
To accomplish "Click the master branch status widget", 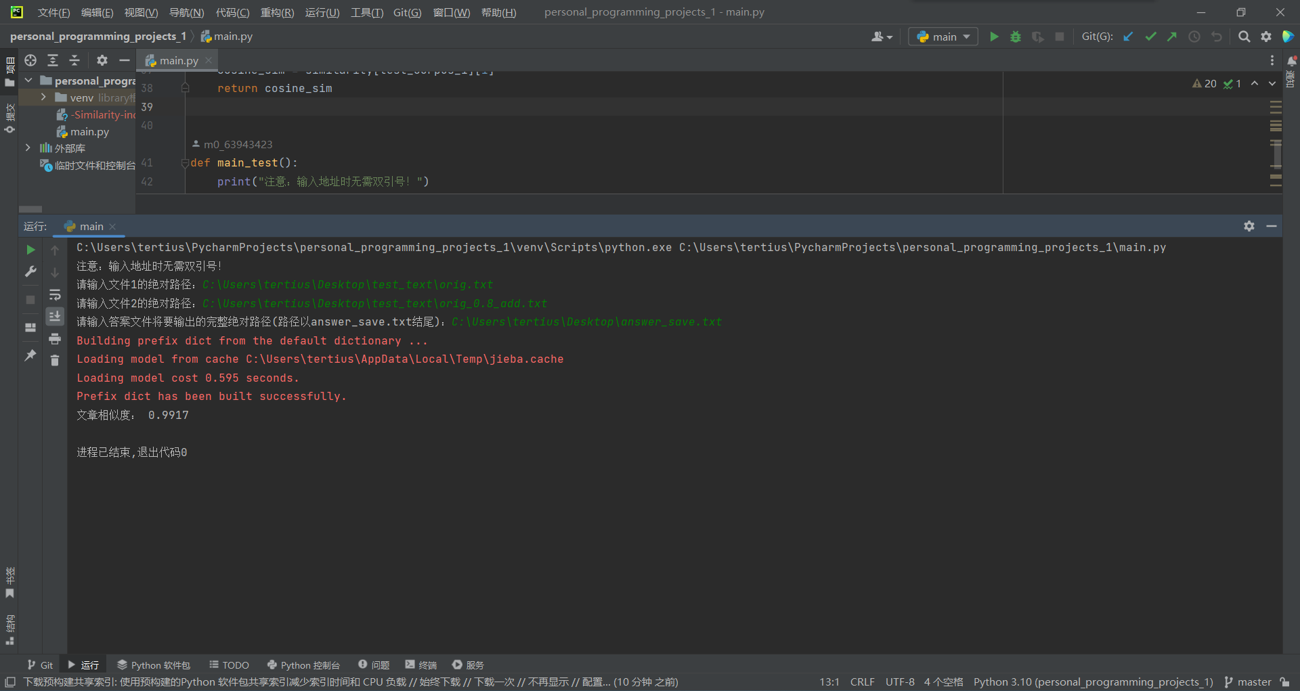I will 1248,682.
